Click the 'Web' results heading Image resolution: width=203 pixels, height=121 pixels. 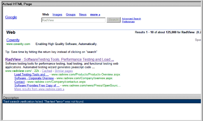(11, 32)
